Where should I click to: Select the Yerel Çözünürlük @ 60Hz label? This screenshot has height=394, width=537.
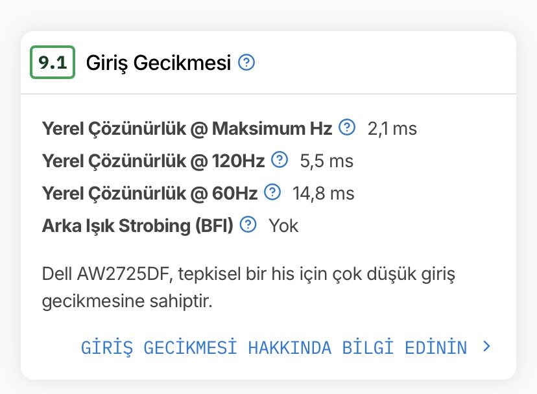[150, 192]
